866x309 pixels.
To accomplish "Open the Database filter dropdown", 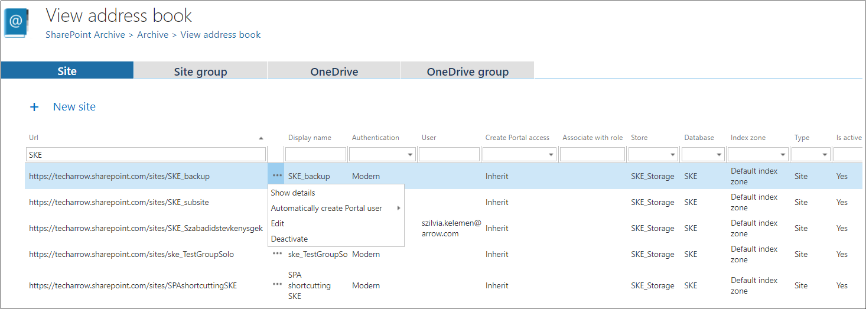I will [719, 155].
